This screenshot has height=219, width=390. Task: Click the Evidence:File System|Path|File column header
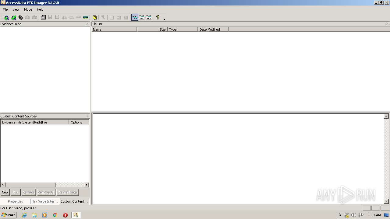[35, 122]
